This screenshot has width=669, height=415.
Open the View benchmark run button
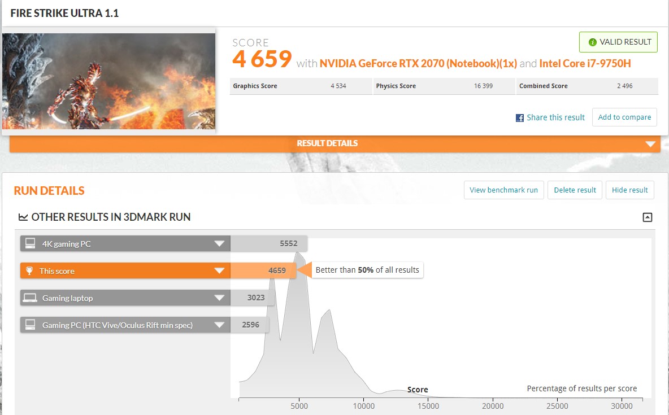pyautogui.click(x=504, y=190)
